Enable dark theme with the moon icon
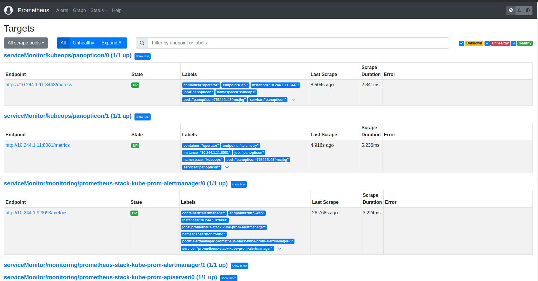 tap(519, 10)
